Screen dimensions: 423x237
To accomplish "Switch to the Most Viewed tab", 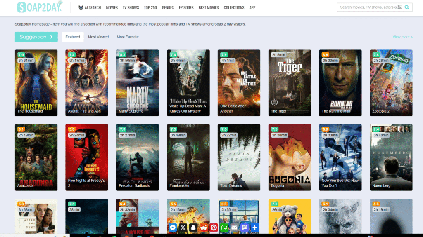I will point(98,37).
